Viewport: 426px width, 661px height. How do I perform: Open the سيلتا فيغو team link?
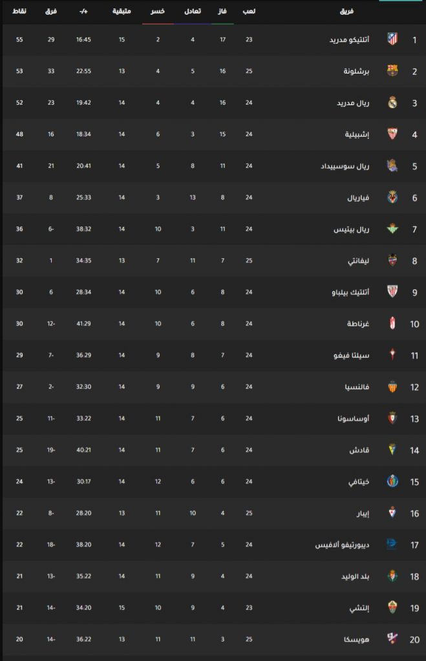click(x=351, y=356)
